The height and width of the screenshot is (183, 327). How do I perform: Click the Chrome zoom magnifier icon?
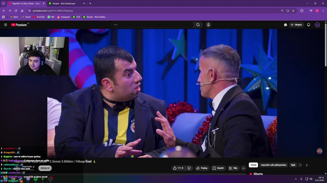(x=282, y=11)
